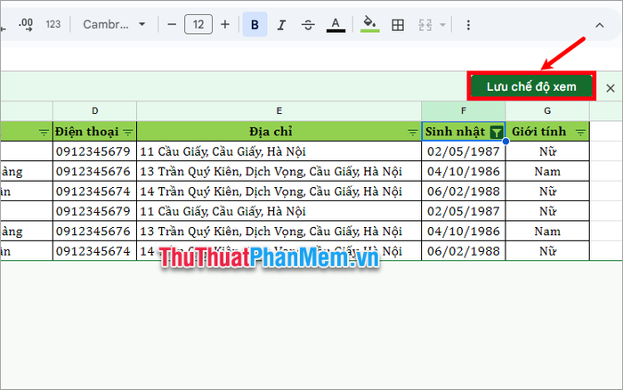Toggle italic formatting
Viewport: 623px width, 390px height.
click(281, 25)
